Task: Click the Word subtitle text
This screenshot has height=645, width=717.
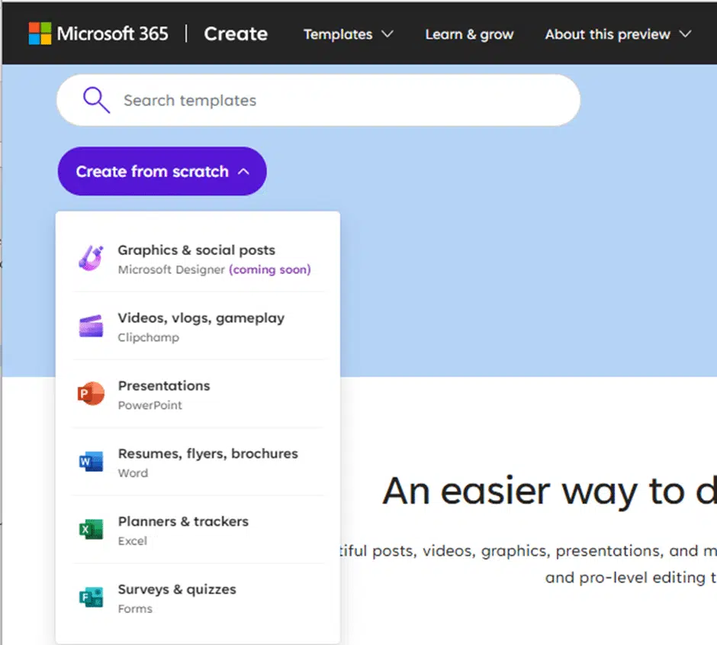Action: pos(133,472)
